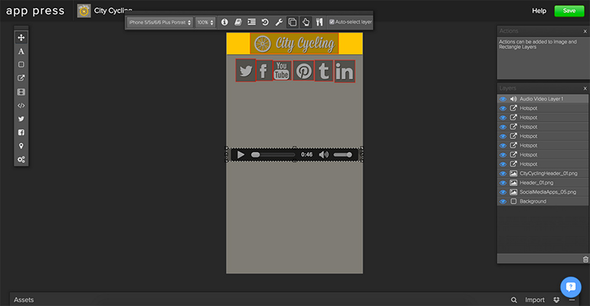Close the Actions panel
This screenshot has height=306, width=590.
coord(585,31)
